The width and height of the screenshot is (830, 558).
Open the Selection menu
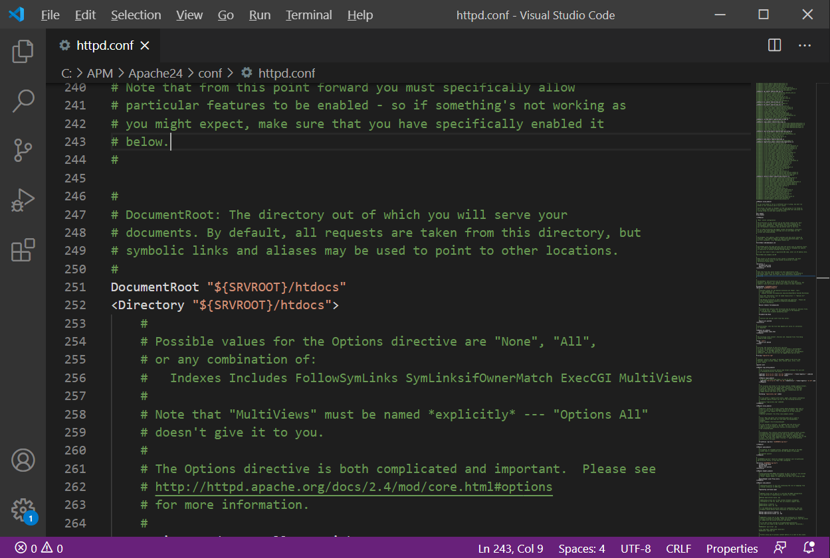click(x=136, y=15)
